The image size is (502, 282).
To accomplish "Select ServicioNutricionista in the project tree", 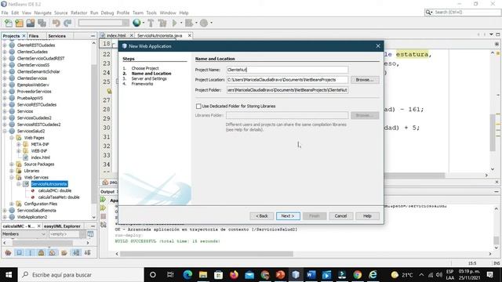I will [x=49, y=184].
